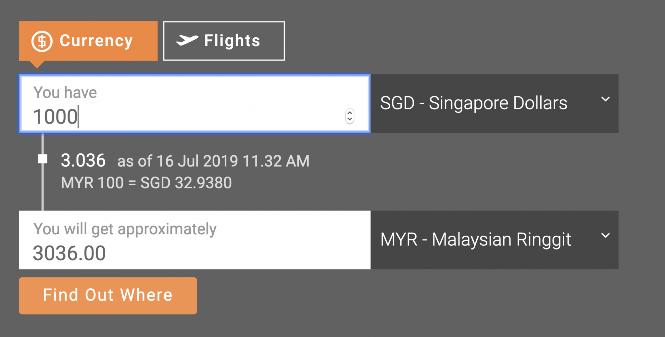
Task: Click the chevron arrow beside Malaysian Ringgit
Action: [605, 236]
